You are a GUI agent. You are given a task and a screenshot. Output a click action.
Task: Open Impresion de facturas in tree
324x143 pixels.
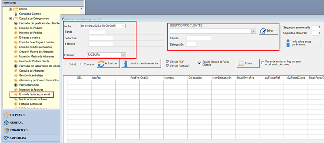pyautogui.click(x=31, y=90)
